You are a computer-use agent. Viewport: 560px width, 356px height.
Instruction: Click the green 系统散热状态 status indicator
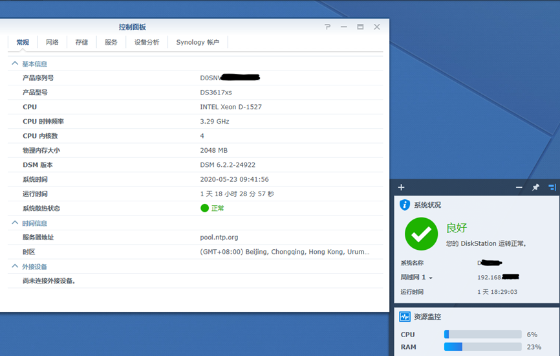(205, 208)
